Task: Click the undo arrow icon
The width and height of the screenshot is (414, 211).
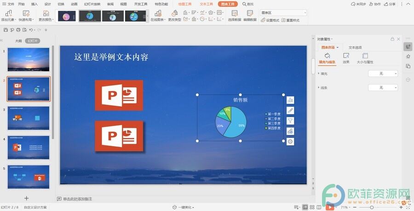Action: (31, 30)
